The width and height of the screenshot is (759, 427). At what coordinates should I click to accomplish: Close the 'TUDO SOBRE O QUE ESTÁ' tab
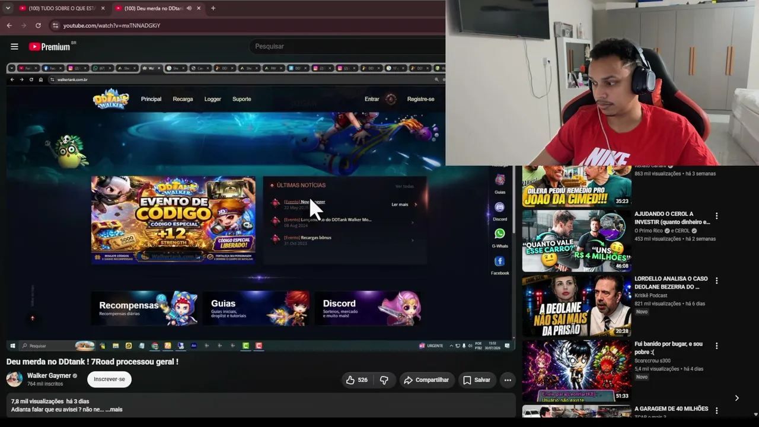(103, 8)
